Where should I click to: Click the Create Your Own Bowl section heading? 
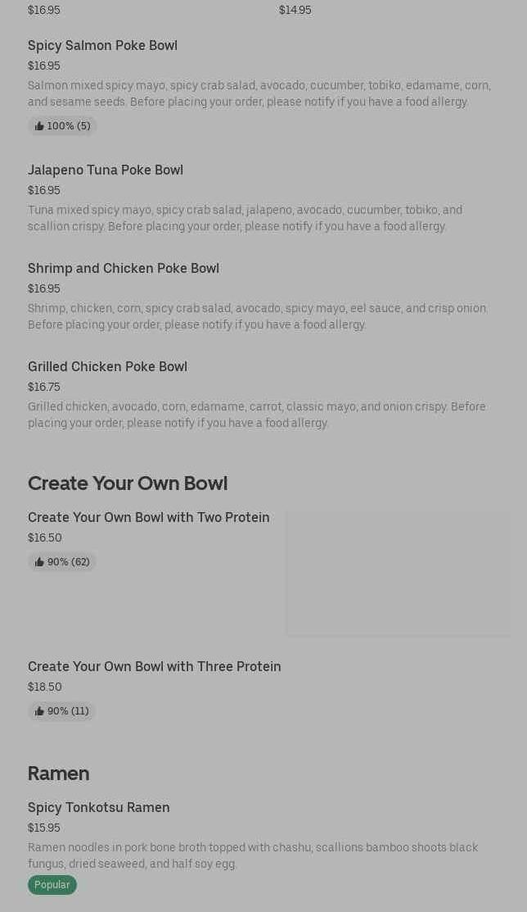pos(128,483)
